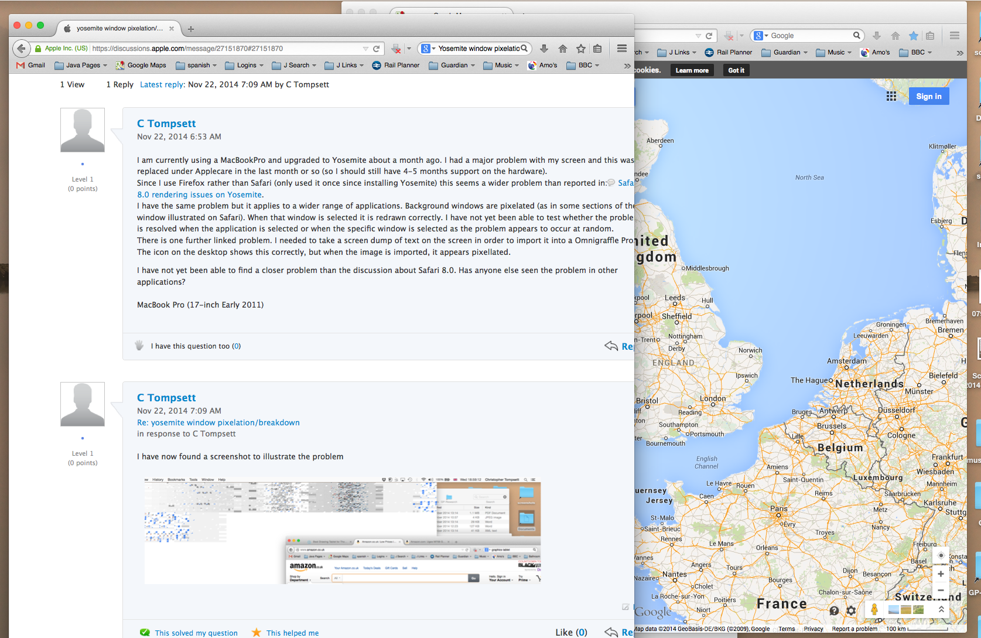The height and width of the screenshot is (638, 981).
Task: Expand the spanish bookmark folder
Action: click(196, 65)
